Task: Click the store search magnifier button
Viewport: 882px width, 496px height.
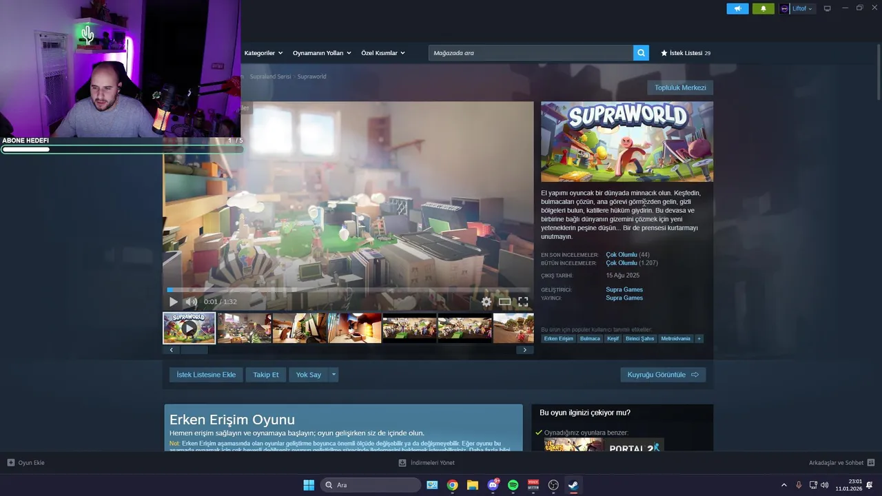Action: (x=641, y=53)
